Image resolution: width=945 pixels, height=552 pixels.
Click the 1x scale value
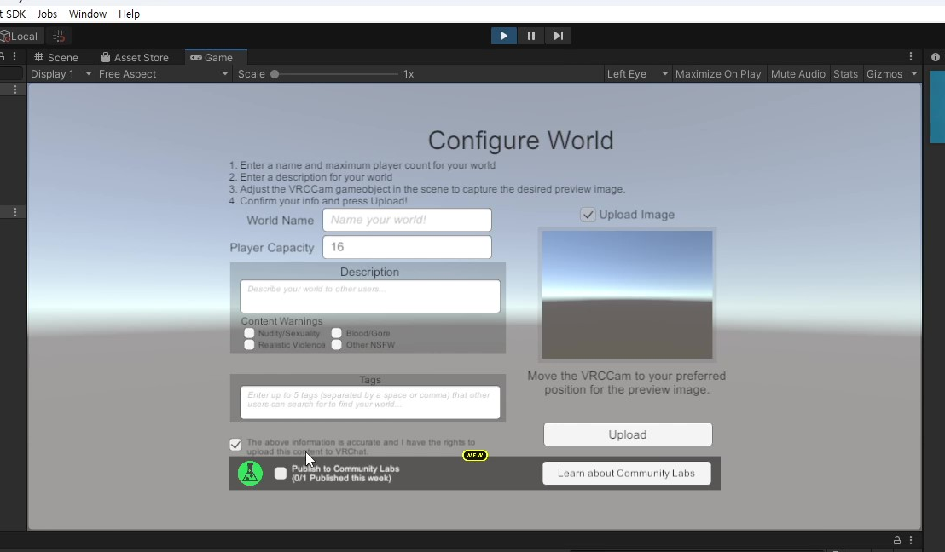point(409,74)
